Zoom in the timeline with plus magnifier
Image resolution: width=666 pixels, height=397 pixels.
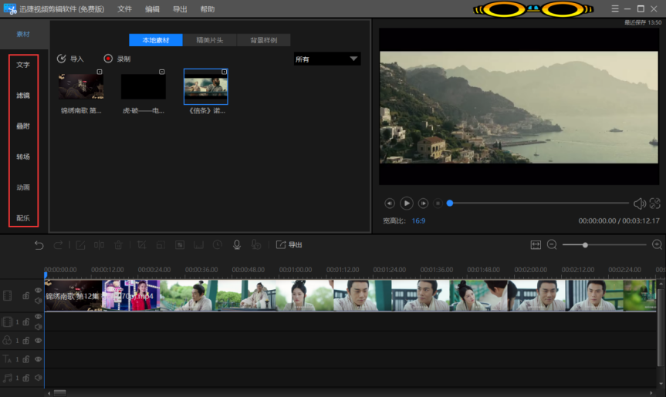click(x=657, y=244)
